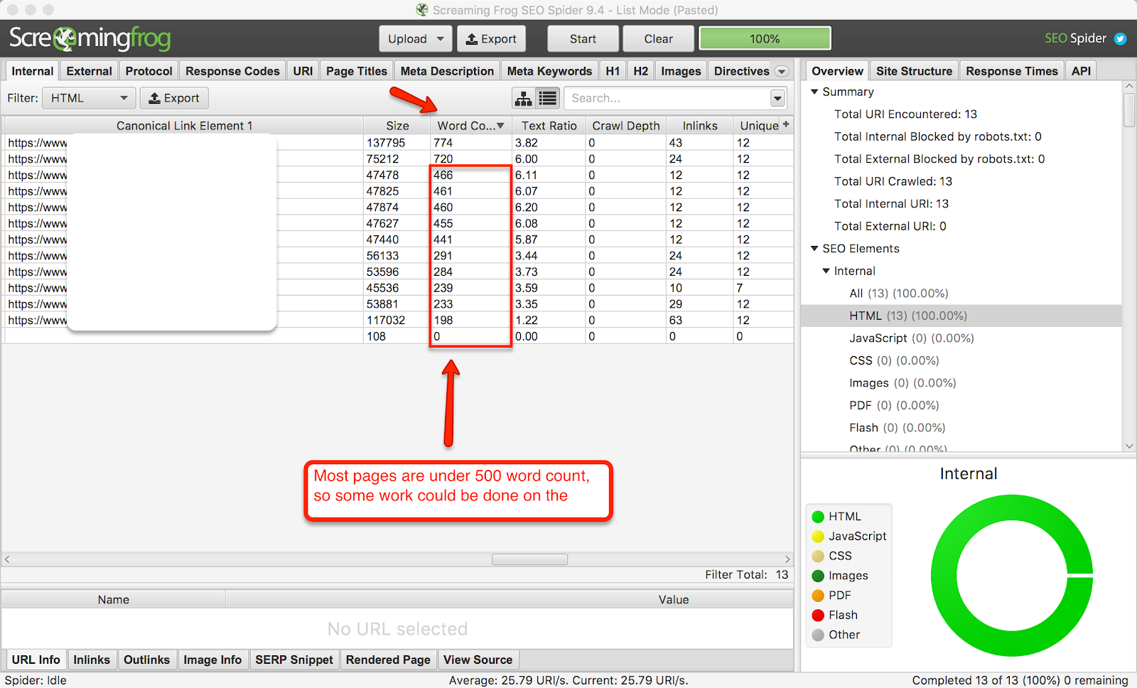Open the H2 tab
The height and width of the screenshot is (688, 1137).
coord(640,71)
